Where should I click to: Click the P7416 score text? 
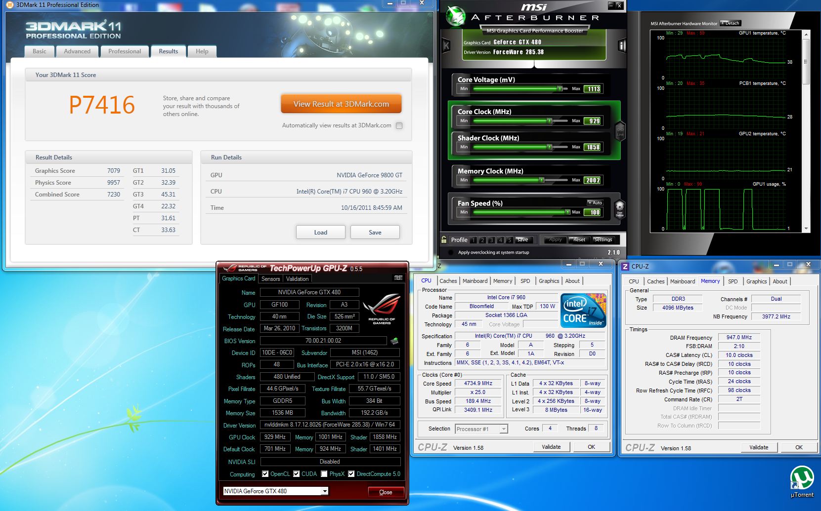tap(102, 105)
